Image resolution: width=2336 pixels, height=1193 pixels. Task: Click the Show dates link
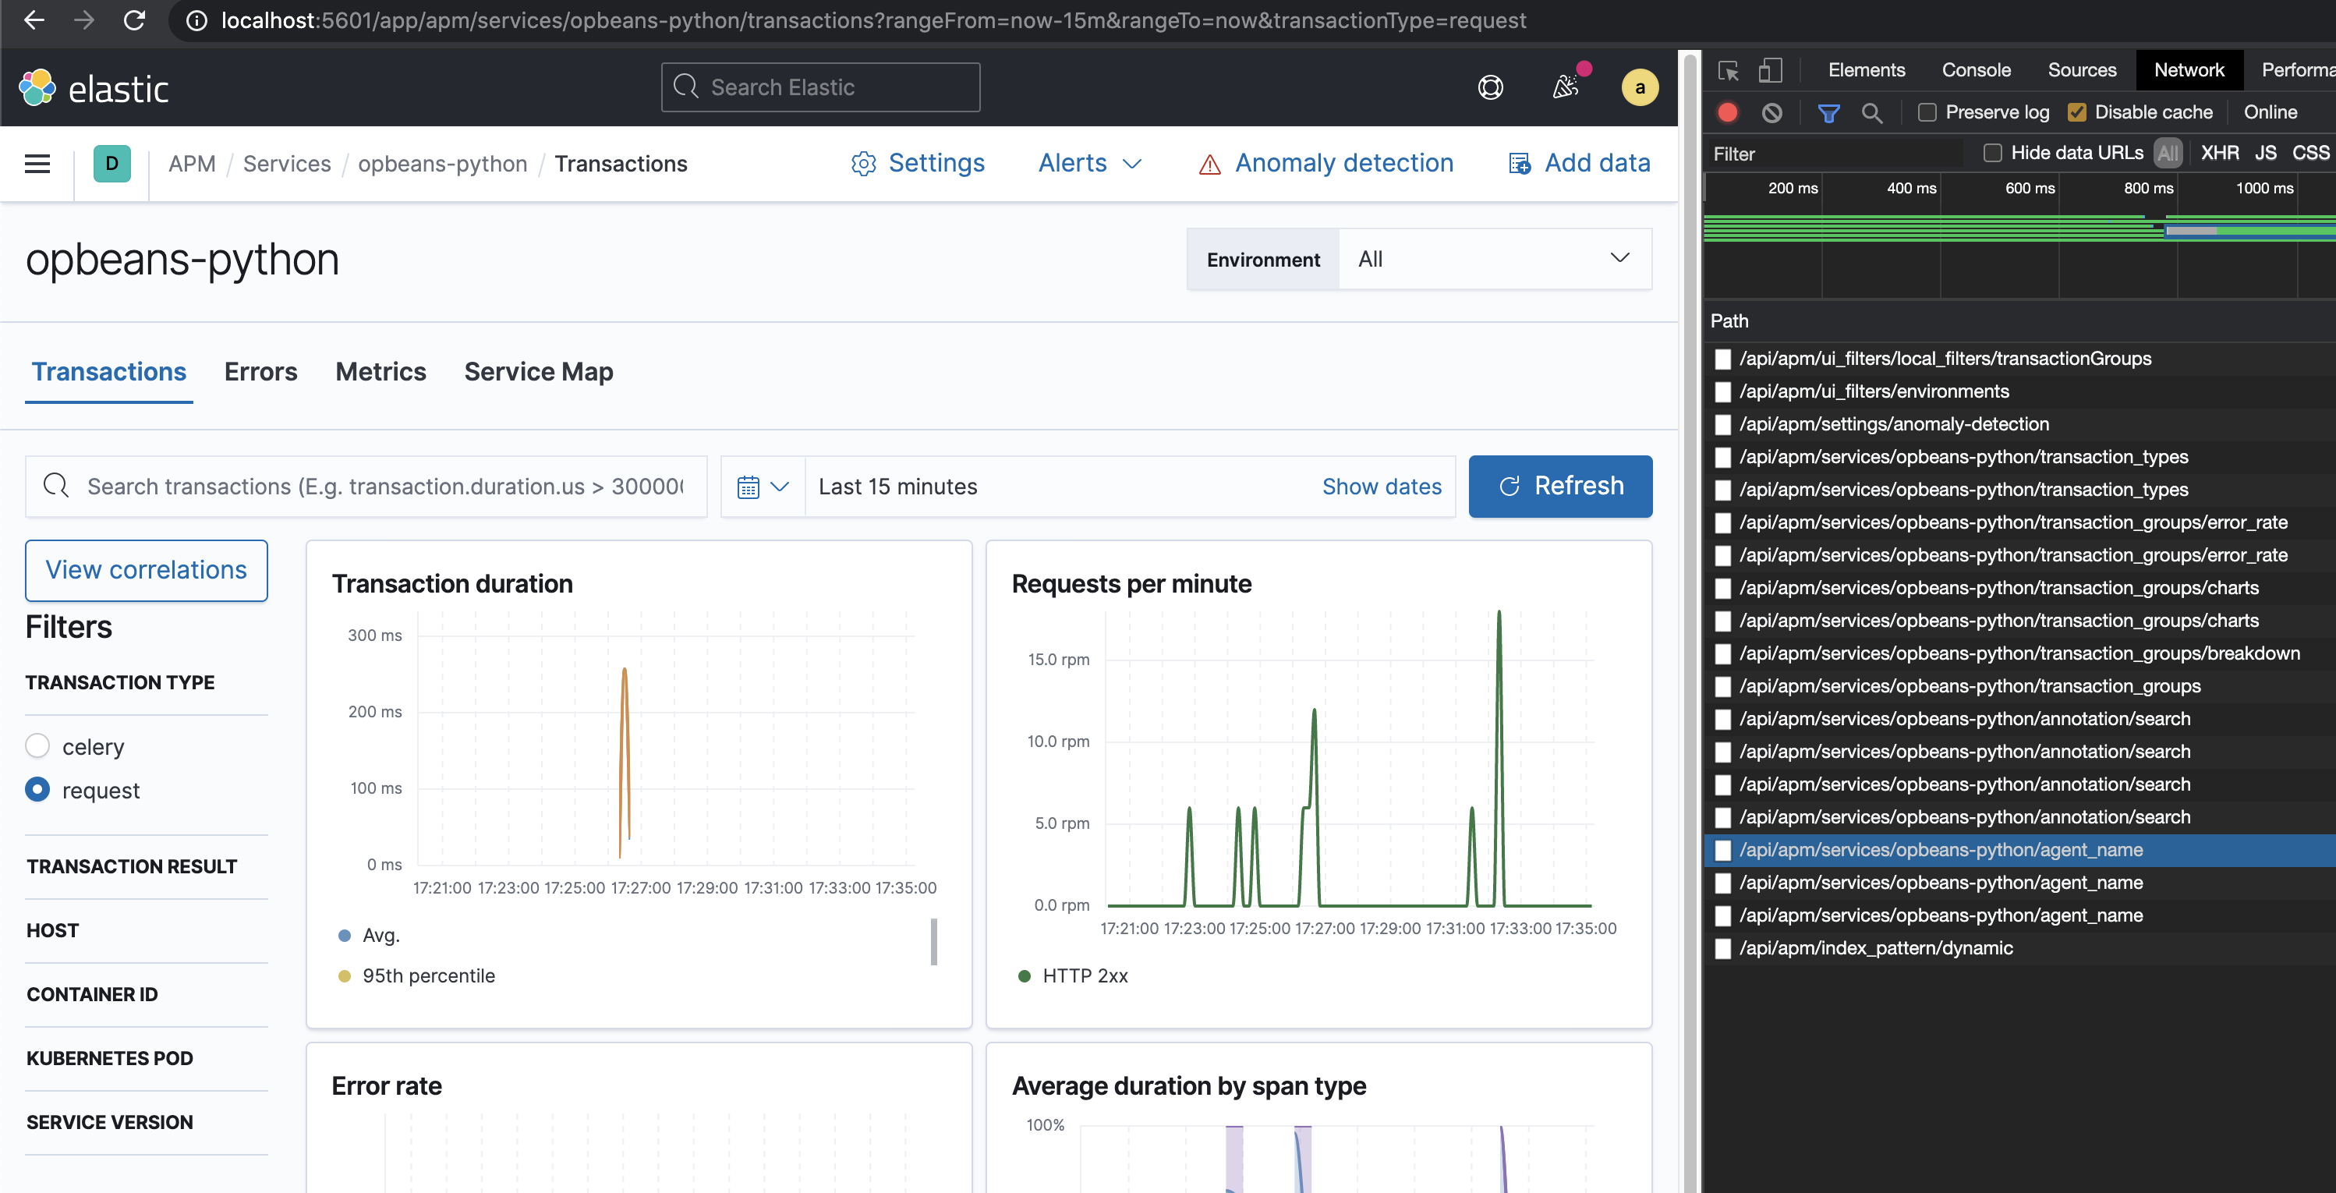point(1381,487)
